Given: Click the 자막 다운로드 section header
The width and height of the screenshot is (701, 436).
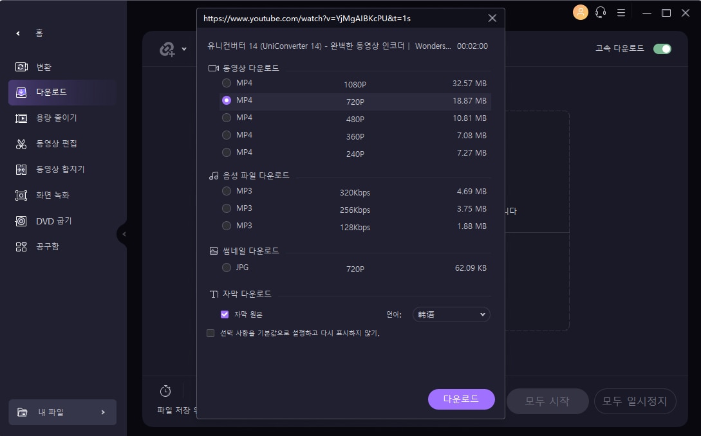Looking at the screenshot, I should click(x=247, y=293).
